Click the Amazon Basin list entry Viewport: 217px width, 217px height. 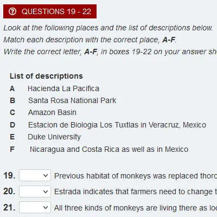click(52, 112)
